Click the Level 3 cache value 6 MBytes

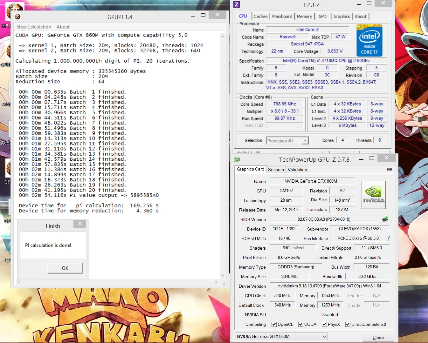point(348,125)
